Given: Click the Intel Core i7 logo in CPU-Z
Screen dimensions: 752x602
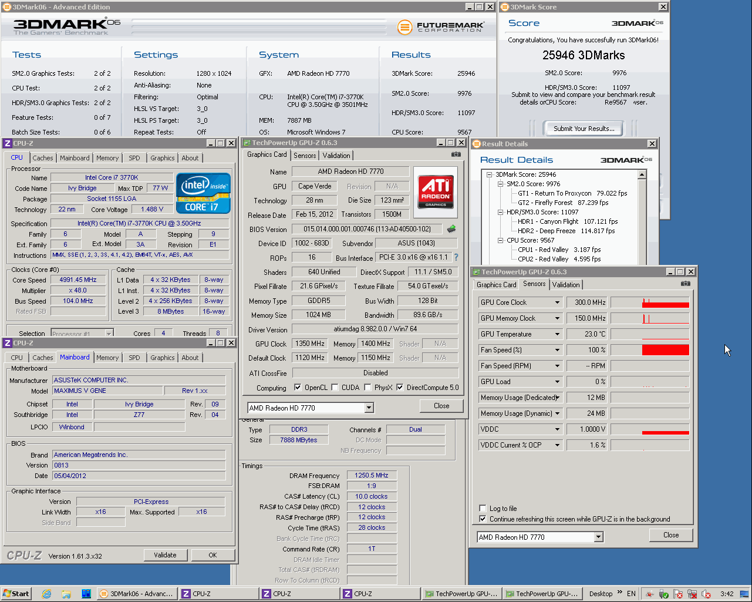Looking at the screenshot, I should click(x=203, y=193).
